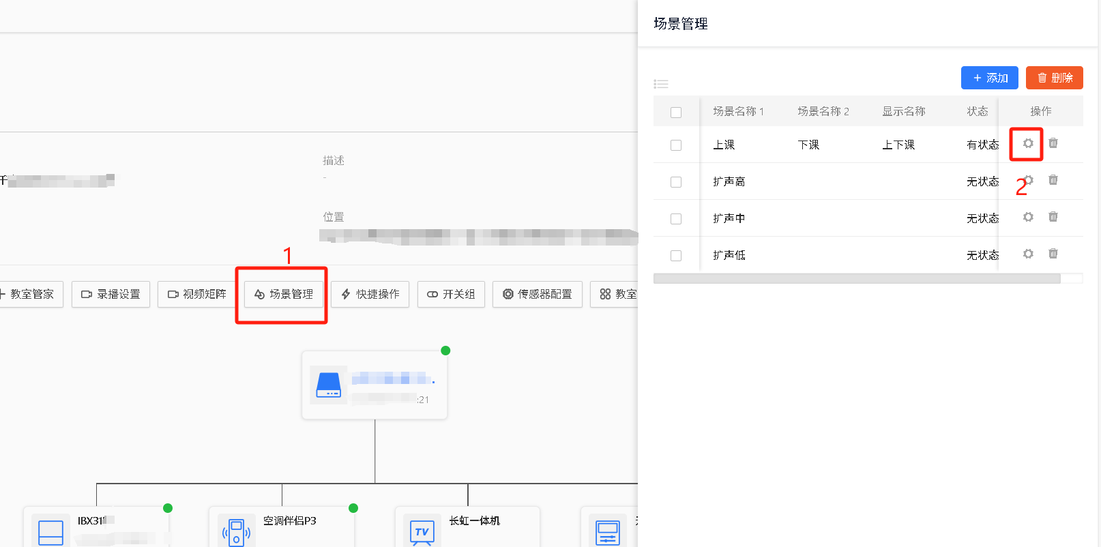Check the box for 上课 scene row
Image resolution: width=1101 pixels, height=547 pixels.
(x=676, y=145)
